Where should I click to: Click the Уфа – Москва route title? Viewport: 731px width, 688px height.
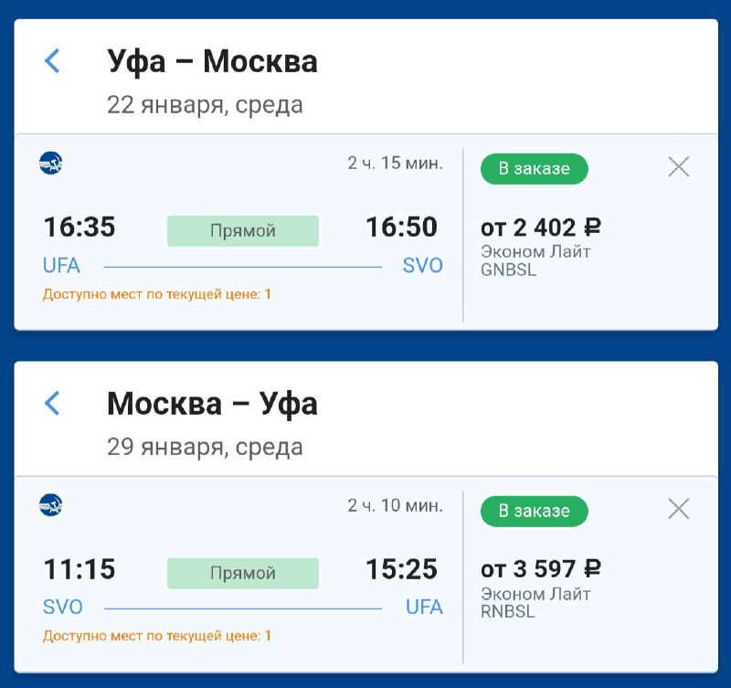click(x=212, y=61)
